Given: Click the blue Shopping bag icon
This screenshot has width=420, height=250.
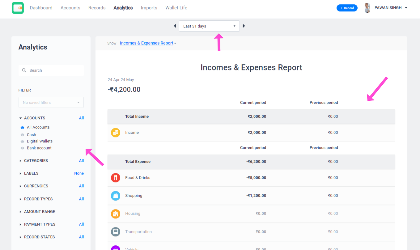Looking at the screenshot, I should [116, 196].
